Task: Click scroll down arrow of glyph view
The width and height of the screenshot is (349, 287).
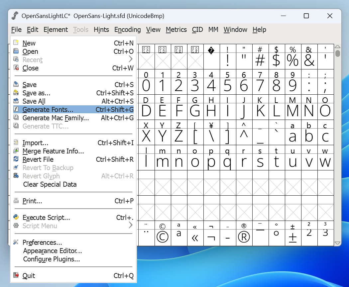Action: (x=337, y=243)
